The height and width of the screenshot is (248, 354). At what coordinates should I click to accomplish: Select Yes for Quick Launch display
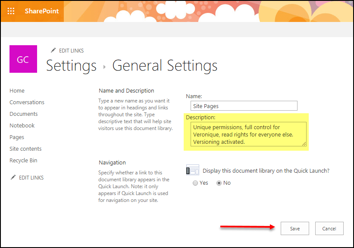click(x=196, y=183)
